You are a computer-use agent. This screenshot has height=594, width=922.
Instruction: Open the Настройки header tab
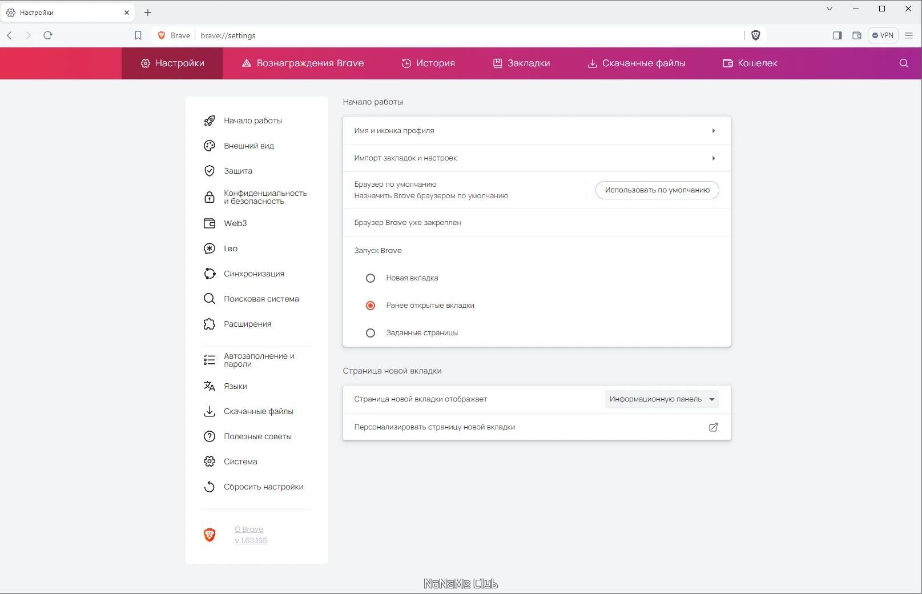pyautogui.click(x=172, y=63)
